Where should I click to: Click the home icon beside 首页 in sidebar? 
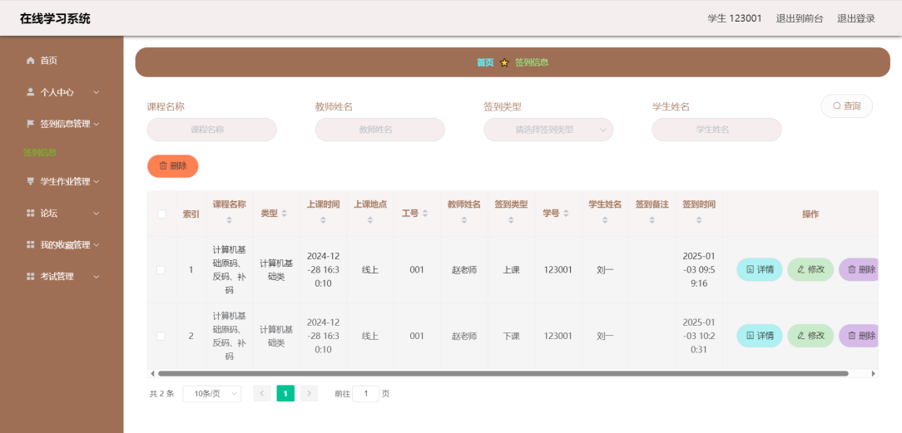point(31,61)
